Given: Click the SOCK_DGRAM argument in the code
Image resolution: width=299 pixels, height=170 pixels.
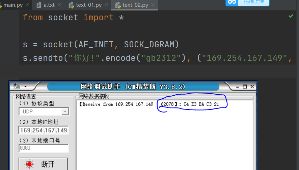Looking at the screenshot, I should tap(149, 45).
